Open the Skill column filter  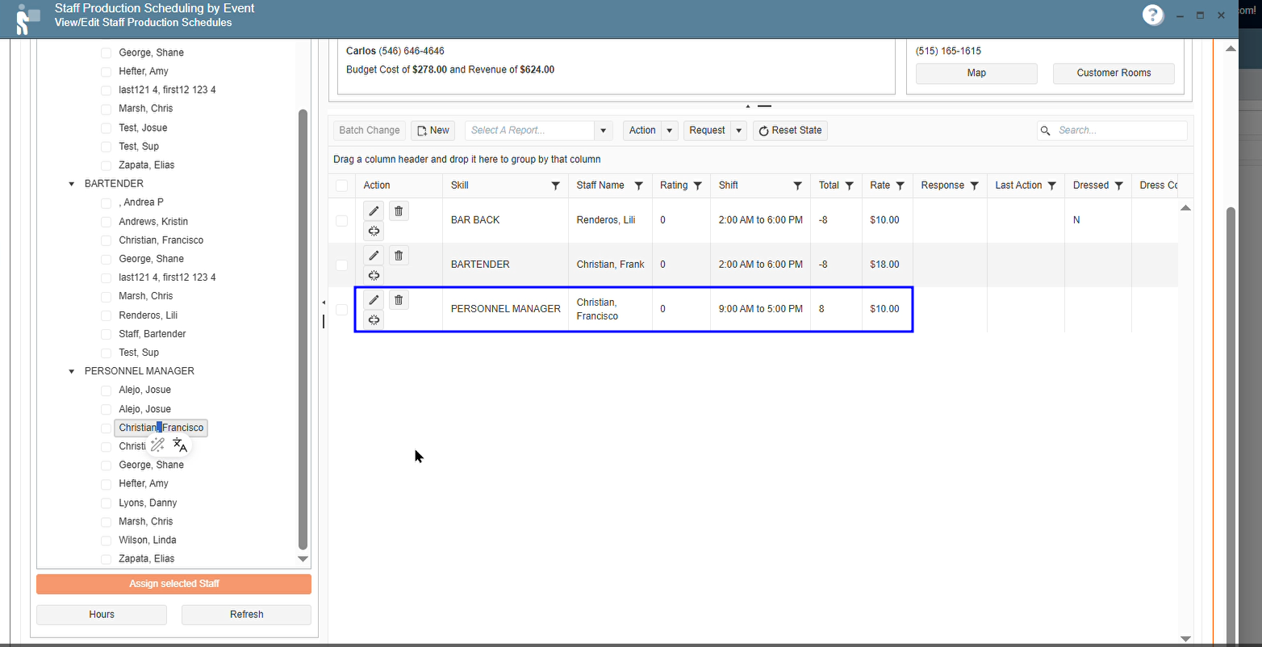(555, 186)
